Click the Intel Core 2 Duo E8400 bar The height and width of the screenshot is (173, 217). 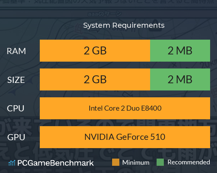click(x=125, y=108)
